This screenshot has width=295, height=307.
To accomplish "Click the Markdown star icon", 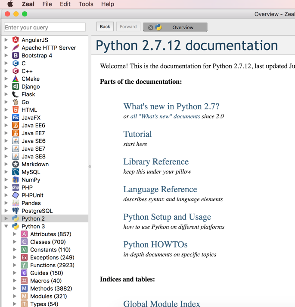I will coord(16,164).
